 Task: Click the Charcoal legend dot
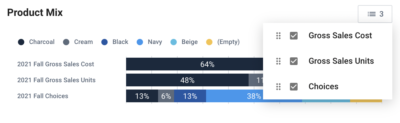[21, 42]
